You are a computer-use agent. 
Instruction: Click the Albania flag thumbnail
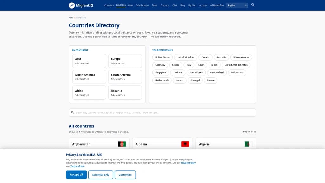coord(185,144)
